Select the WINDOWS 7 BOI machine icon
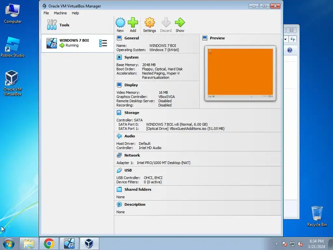This screenshot has width=333, height=250. (x=52, y=43)
